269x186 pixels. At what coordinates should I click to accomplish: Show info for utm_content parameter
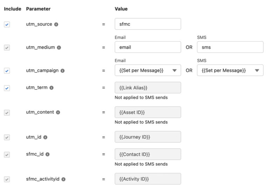click(x=58, y=112)
